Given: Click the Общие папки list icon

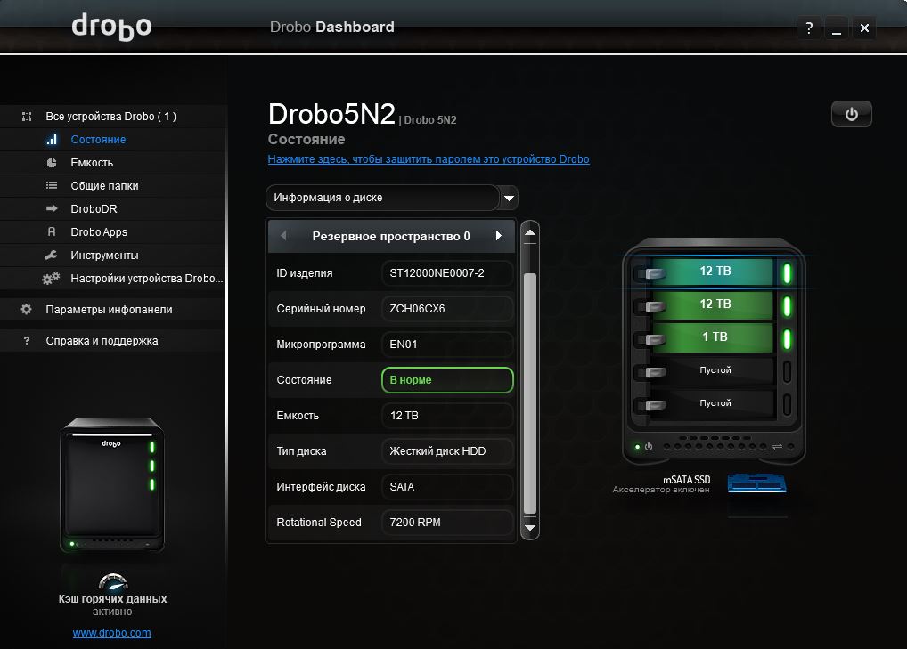Looking at the screenshot, I should (x=52, y=185).
